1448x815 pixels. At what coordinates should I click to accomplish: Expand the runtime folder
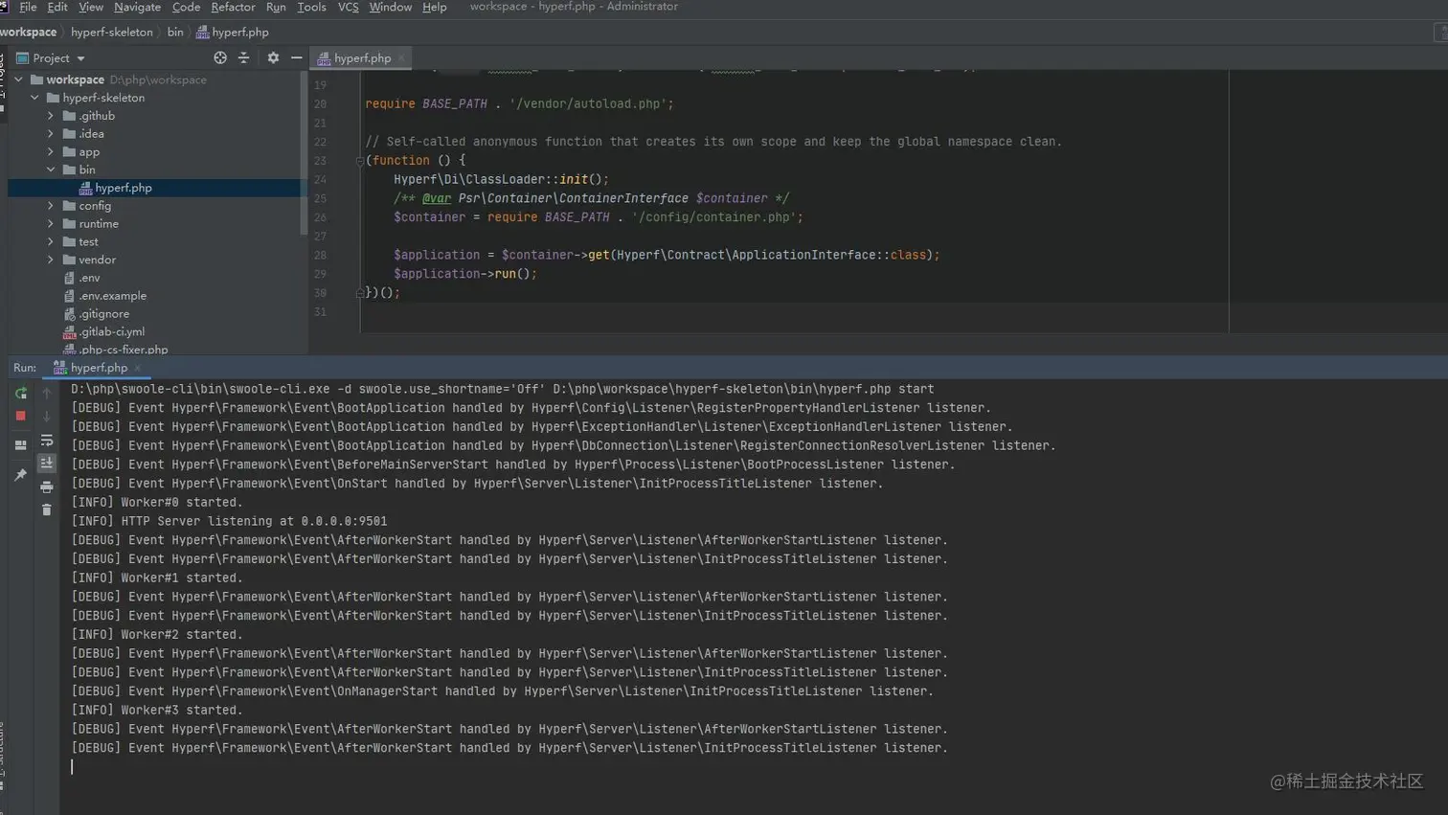[51, 224]
